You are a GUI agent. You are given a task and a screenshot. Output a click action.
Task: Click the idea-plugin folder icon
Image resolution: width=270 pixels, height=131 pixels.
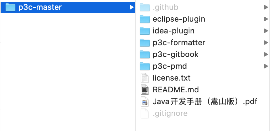(x=145, y=31)
